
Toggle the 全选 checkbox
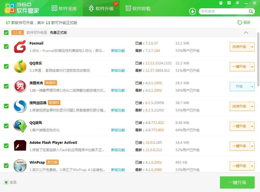click(6, 182)
